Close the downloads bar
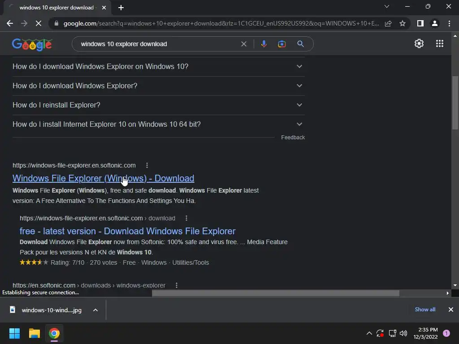 pos(451,310)
